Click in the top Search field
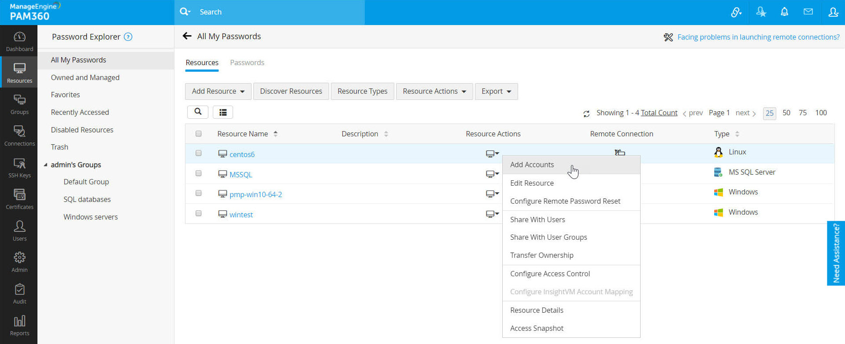 tap(278, 12)
